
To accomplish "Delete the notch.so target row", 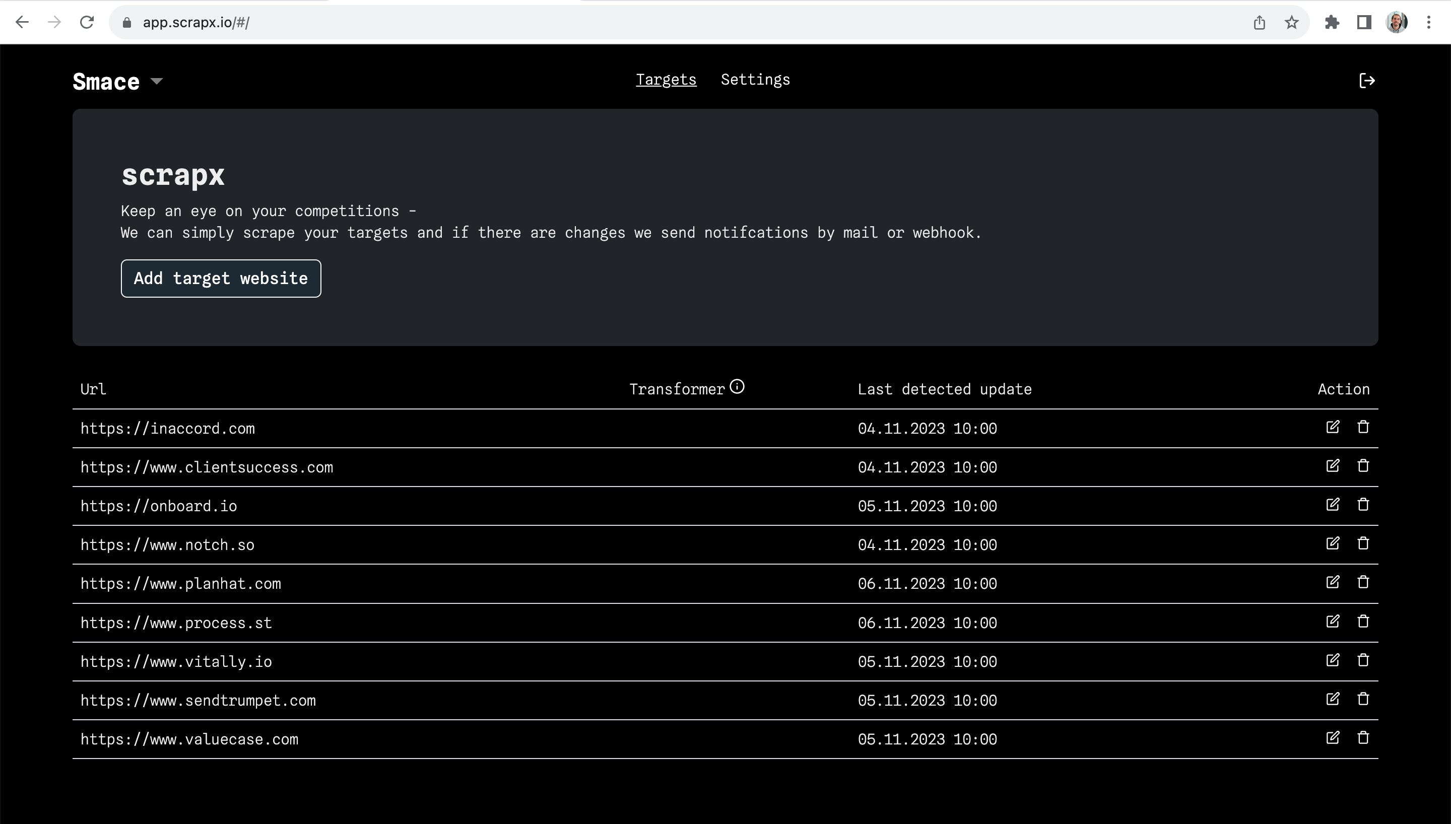I will (1363, 543).
